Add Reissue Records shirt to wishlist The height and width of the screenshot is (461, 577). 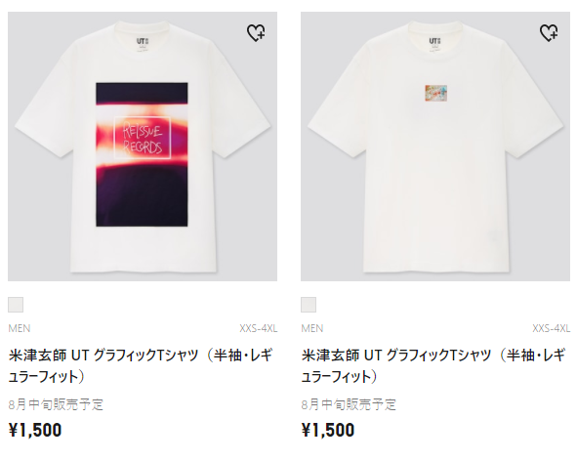256,33
